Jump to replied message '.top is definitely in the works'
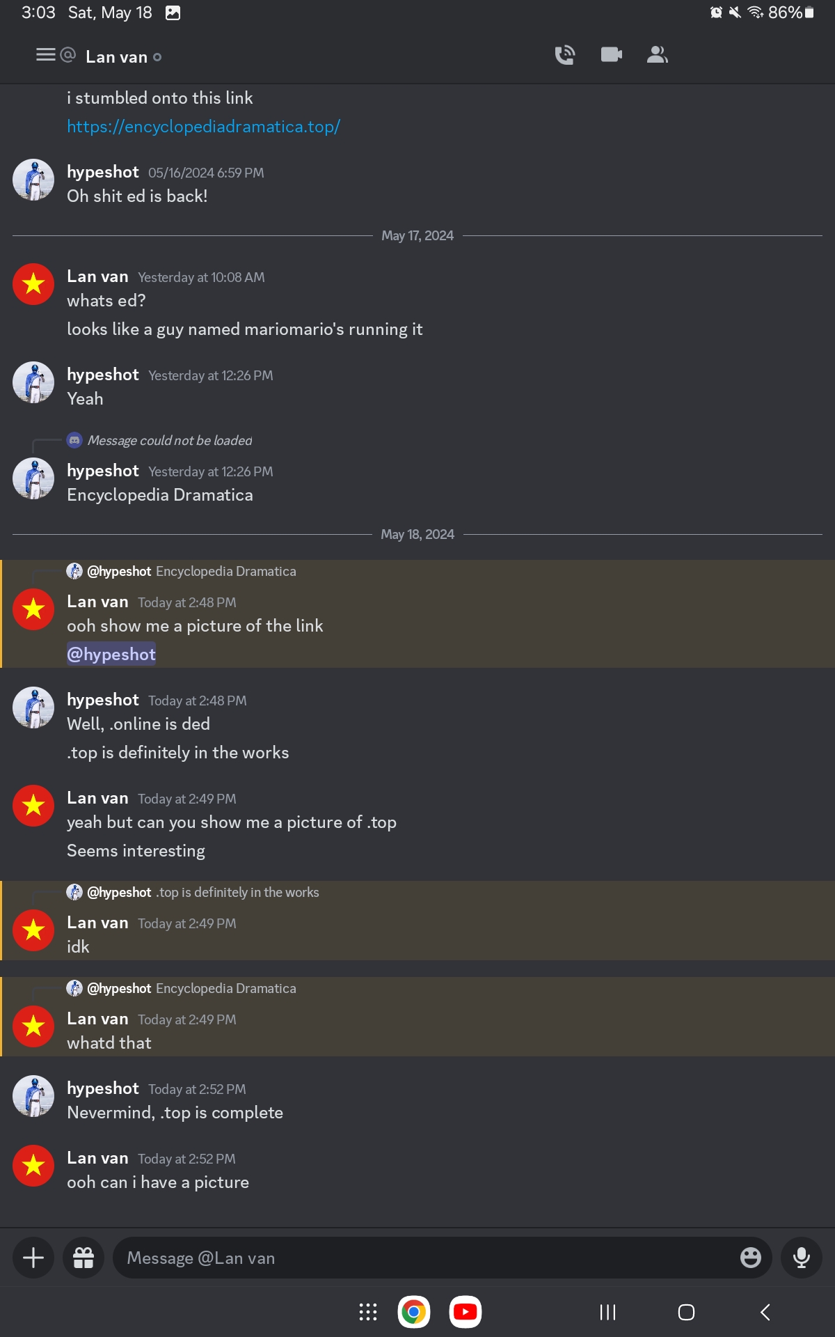Screen dimensions: 835x1337 tap(237, 893)
